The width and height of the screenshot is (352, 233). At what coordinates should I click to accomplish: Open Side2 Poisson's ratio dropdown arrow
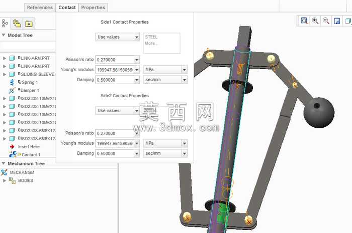(137, 133)
